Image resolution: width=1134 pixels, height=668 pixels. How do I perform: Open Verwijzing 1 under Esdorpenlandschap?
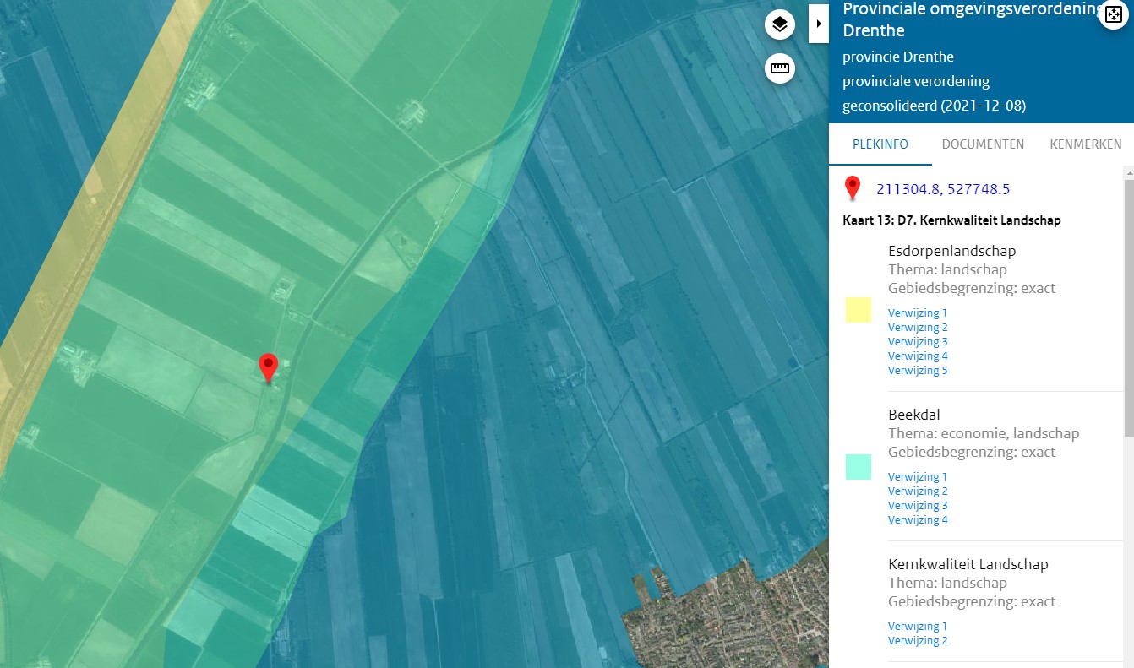point(917,313)
